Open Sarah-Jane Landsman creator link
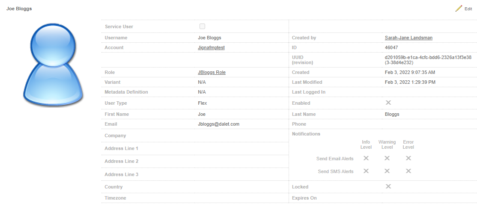477x206 pixels. tap(408, 38)
